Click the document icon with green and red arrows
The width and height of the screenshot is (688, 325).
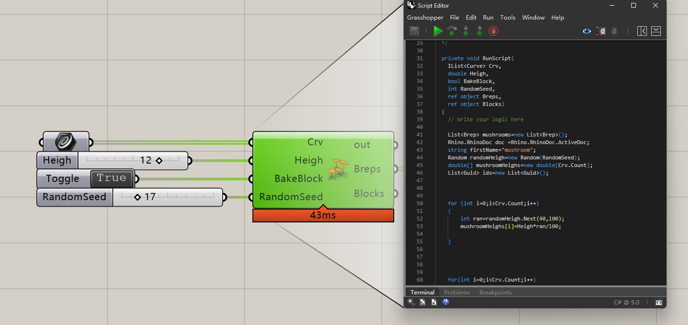pos(601,31)
